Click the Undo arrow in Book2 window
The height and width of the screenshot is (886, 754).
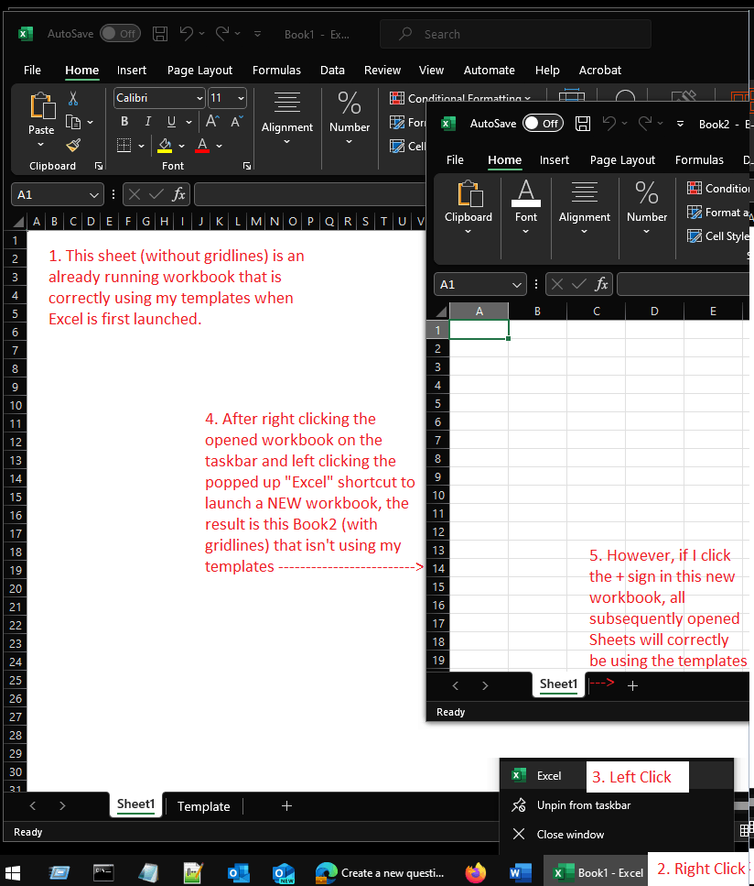pyautogui.click(x=609, y=123)
